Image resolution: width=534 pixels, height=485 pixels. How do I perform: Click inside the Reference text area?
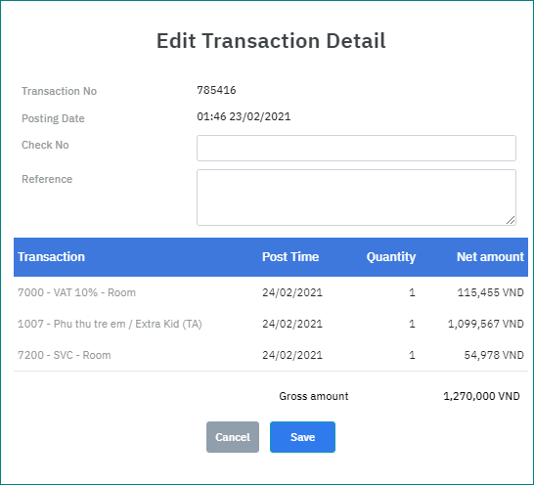(356, 198)
